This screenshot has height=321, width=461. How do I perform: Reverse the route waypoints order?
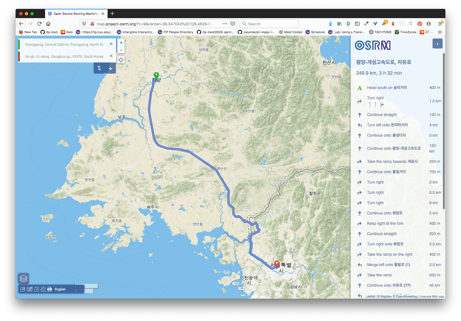pos(99,68)
